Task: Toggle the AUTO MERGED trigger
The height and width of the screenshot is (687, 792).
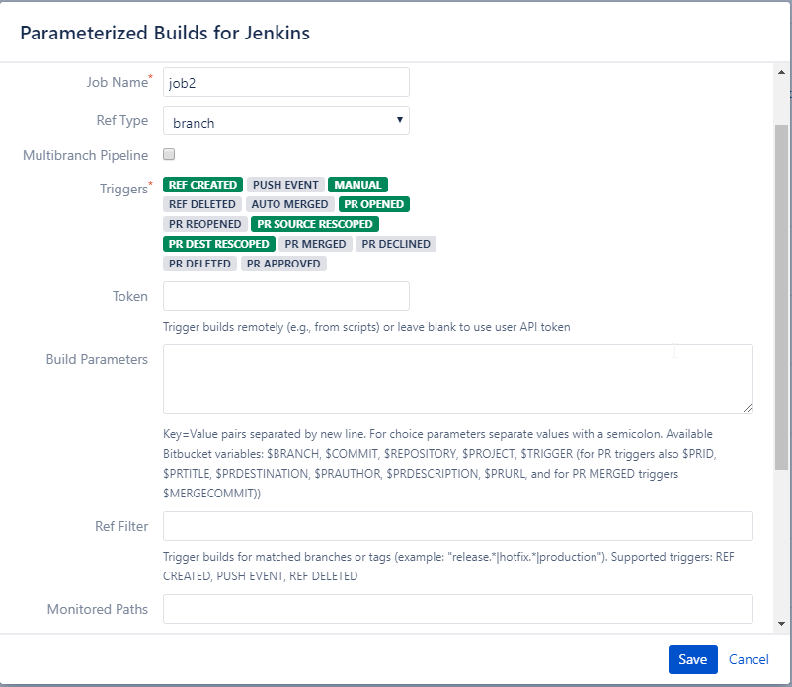Action: 289,204
